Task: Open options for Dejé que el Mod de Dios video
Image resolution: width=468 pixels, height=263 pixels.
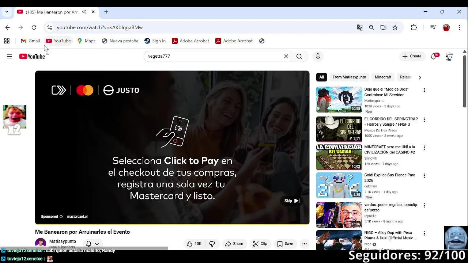Action: pos(424,90)
